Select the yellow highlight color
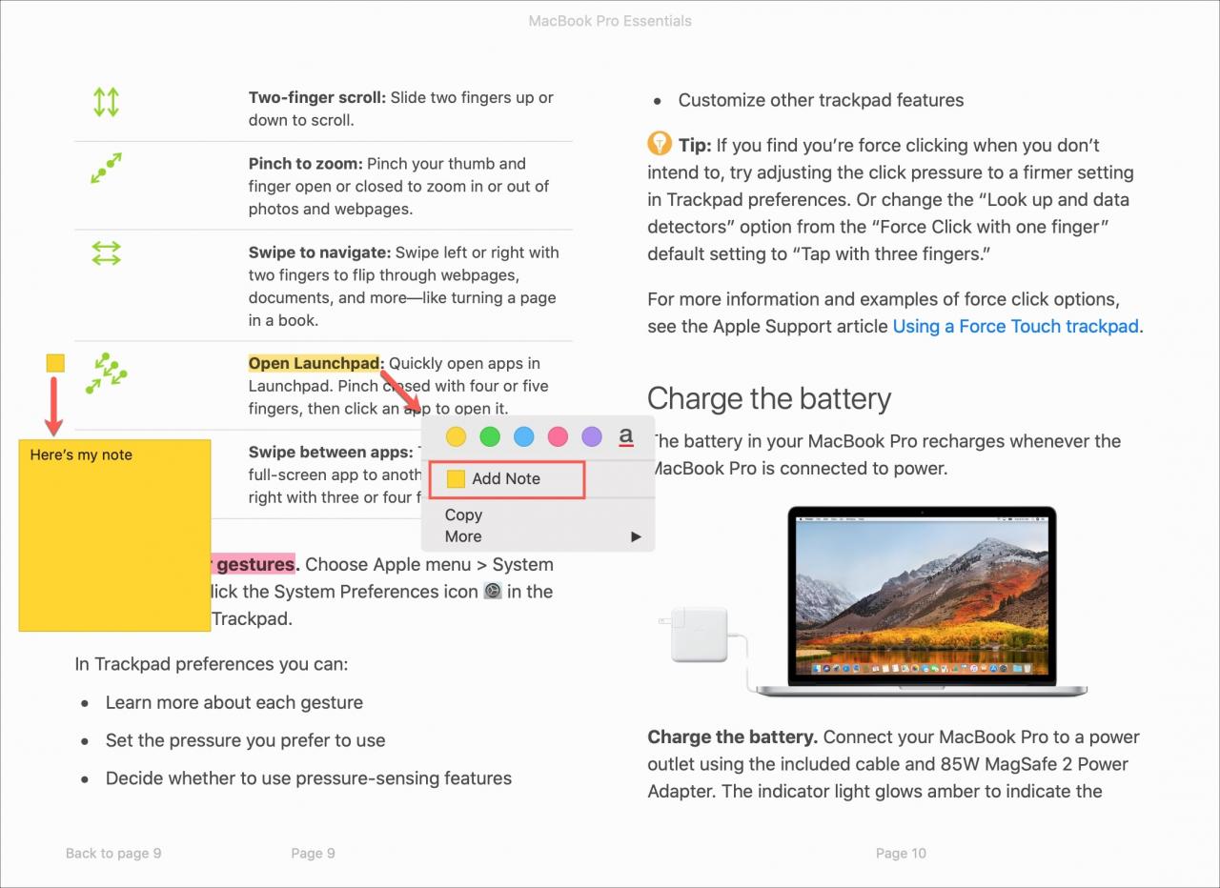The height and width of the screenshot is (888, 1220). (456, 436)
